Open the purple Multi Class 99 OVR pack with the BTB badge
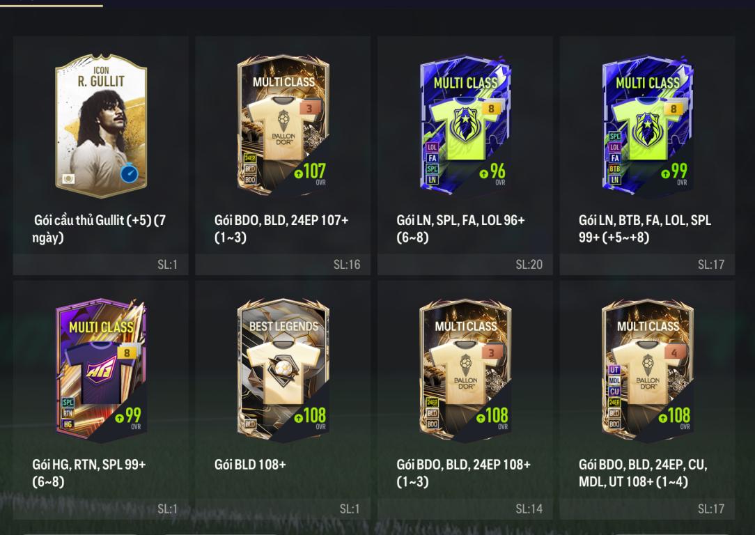755x535 pixels. [x=648, y=125]
